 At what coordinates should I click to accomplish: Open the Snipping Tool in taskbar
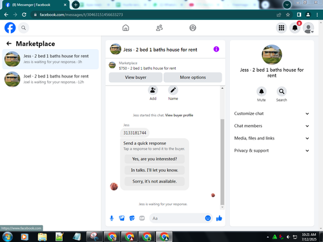94,237
